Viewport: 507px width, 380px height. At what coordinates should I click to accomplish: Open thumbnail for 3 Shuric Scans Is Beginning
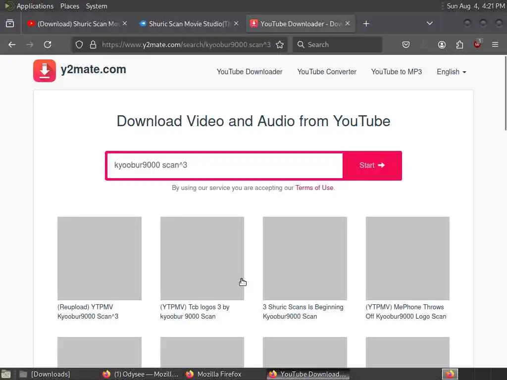(x=304, y=258)
